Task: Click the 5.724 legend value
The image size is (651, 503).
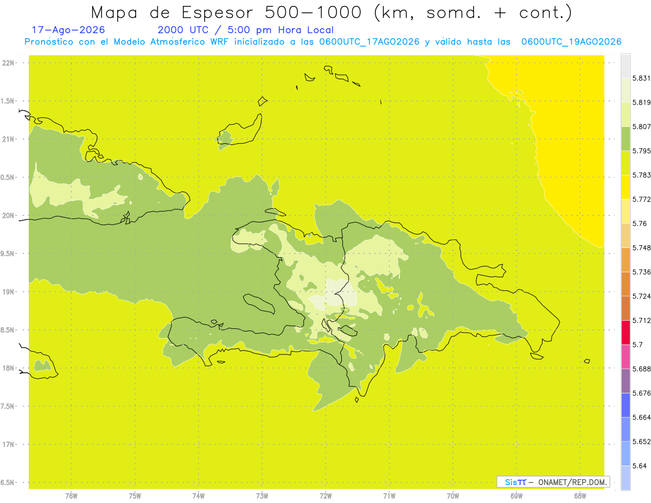Action: [x=641, y=296]
